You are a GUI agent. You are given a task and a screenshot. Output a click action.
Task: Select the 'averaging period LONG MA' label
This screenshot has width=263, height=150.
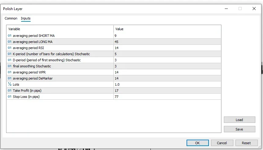click(x=33, y=42)
